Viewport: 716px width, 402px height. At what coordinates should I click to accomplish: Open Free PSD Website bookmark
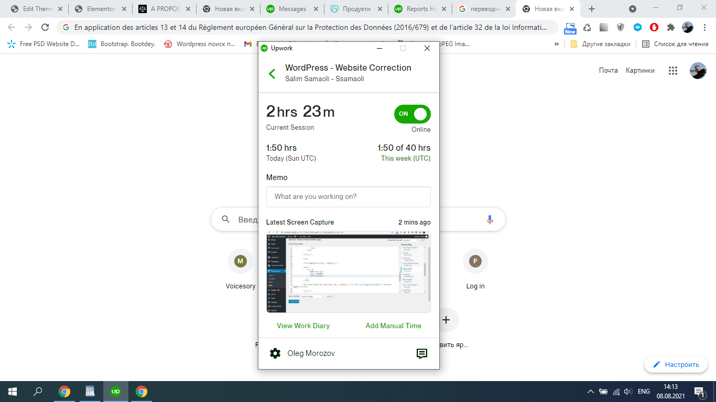coord(44,44)
